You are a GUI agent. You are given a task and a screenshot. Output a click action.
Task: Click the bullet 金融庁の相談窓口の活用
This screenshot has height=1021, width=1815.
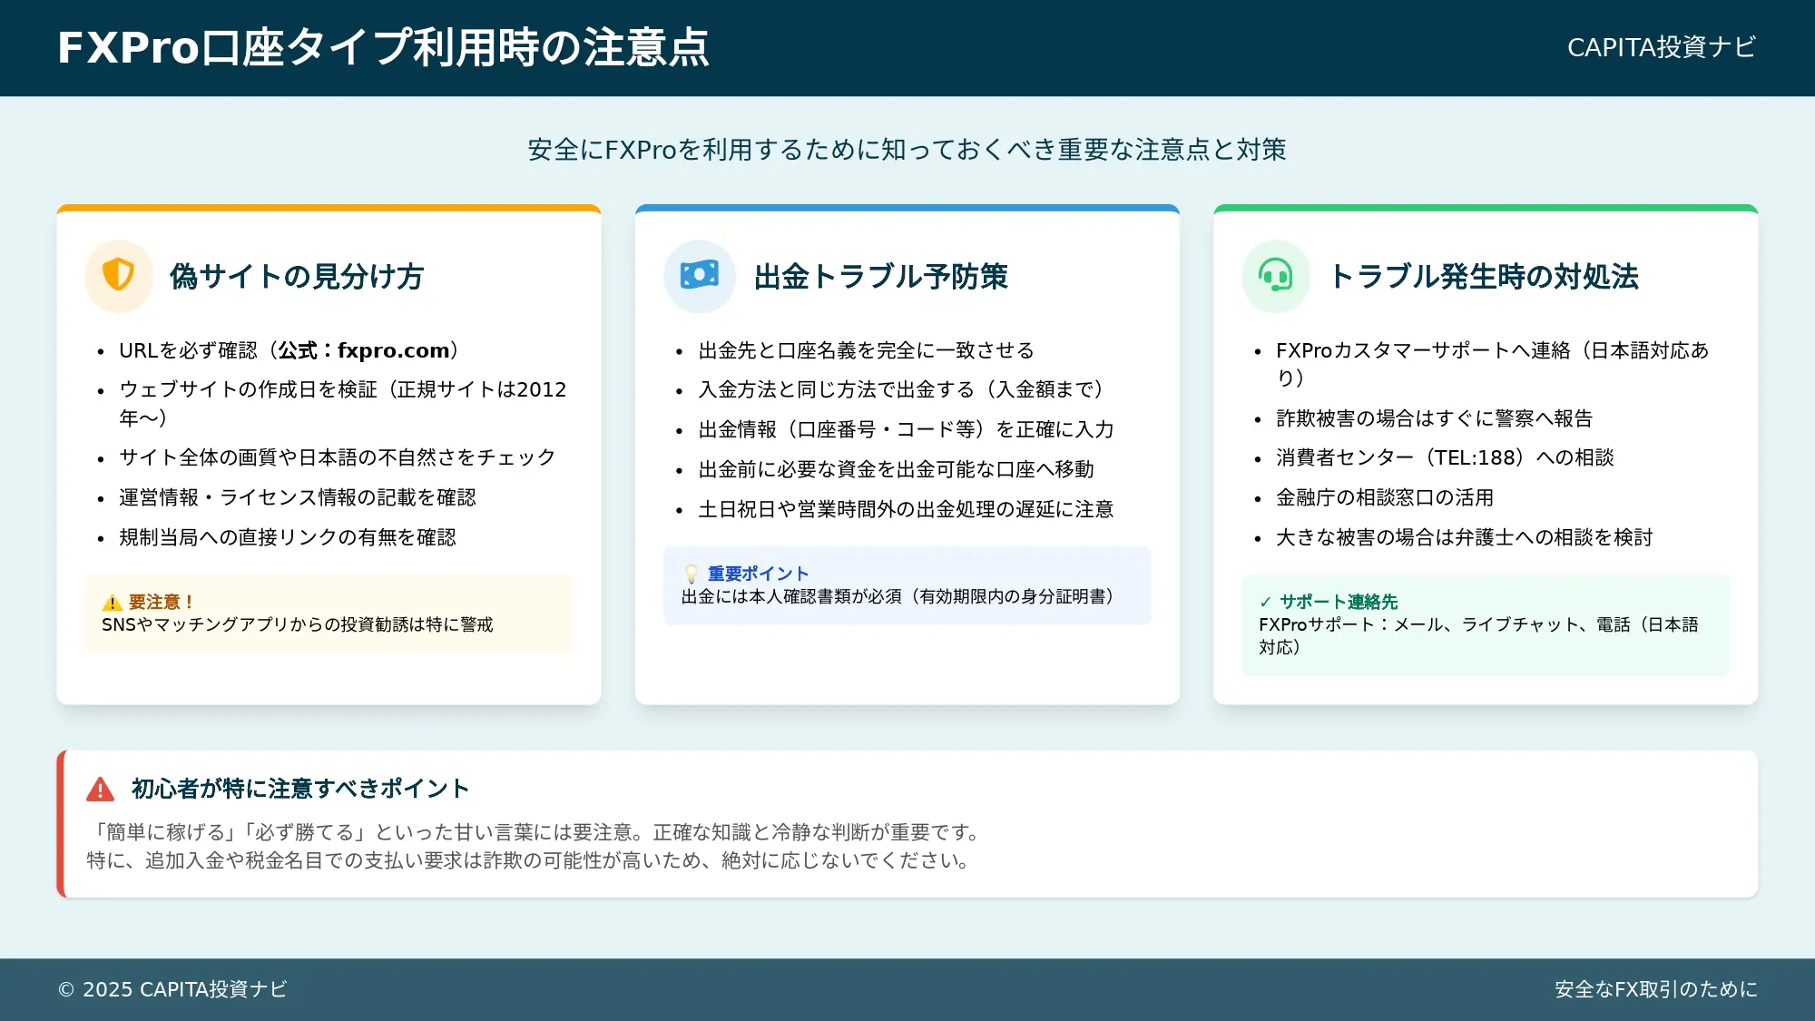(x=1385, y=497)
